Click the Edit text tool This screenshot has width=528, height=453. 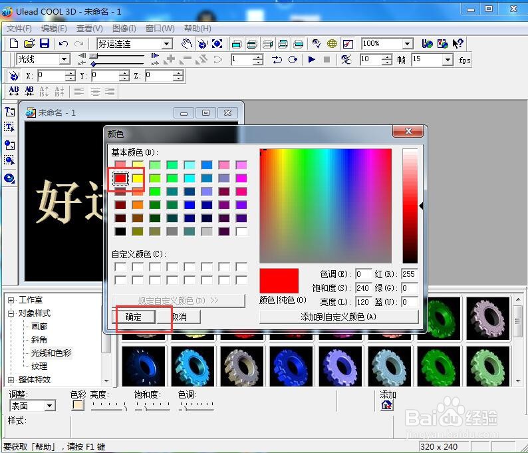(9, 127)
